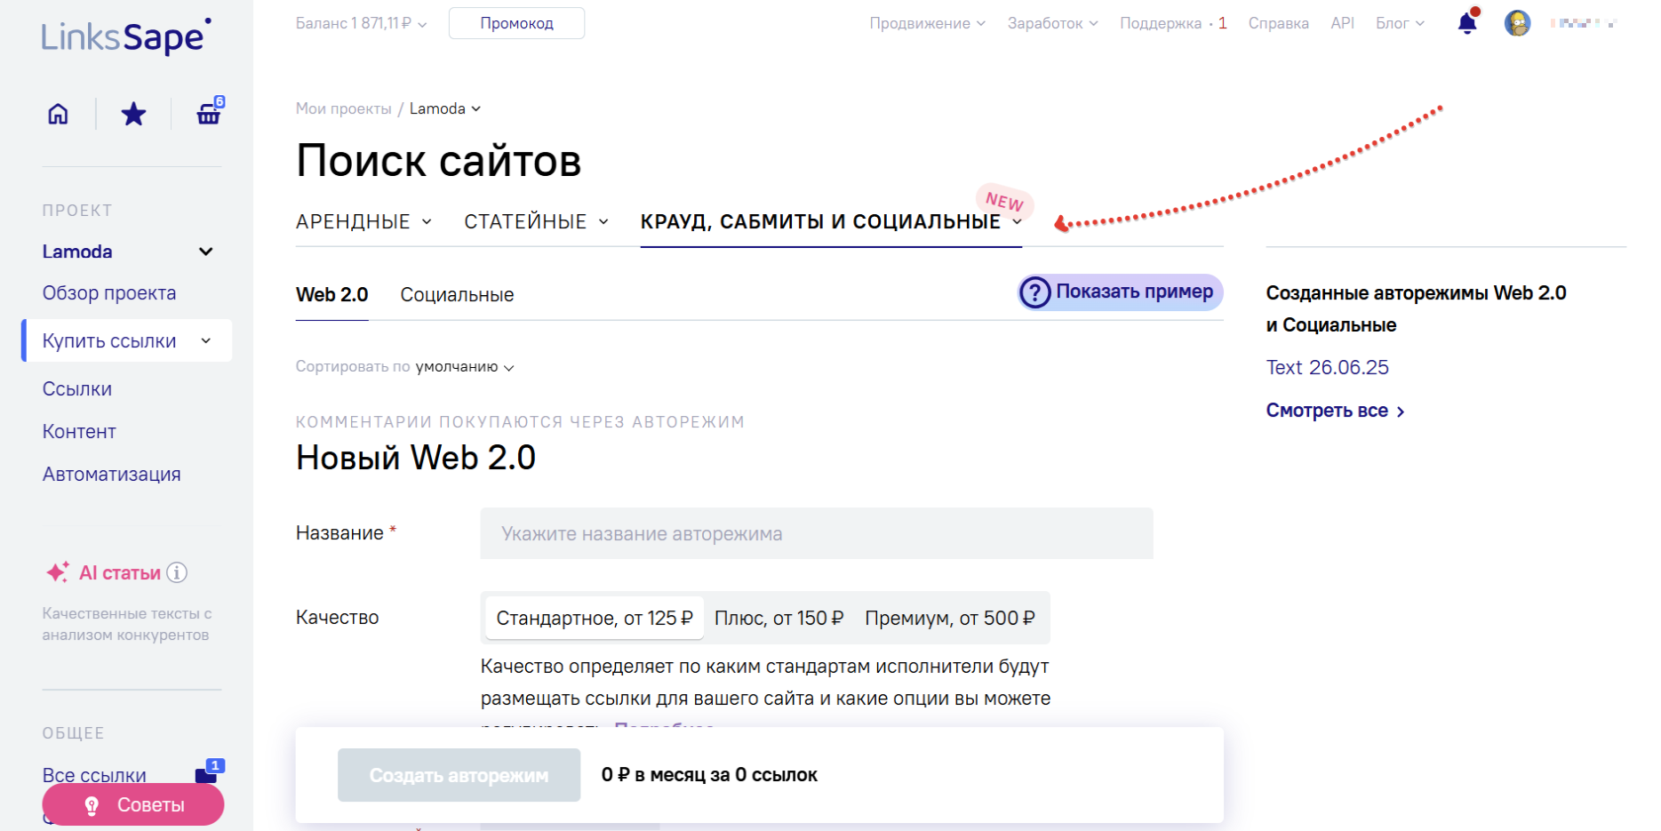Switch to the Социальные tab
This screenshot has width=1661, height=831.
coord(457,295)
